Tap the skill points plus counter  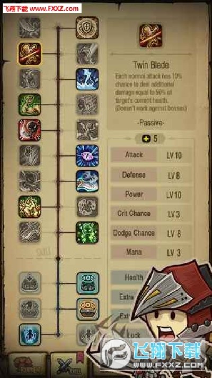point(150,139)
